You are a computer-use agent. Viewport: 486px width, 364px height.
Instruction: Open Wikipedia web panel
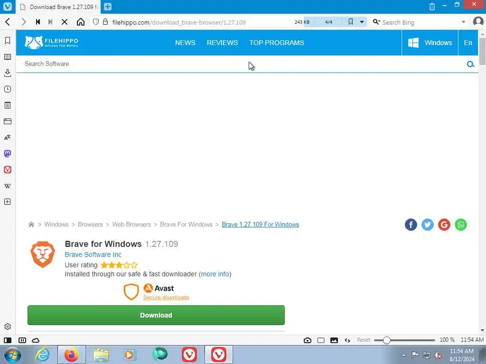8,186
